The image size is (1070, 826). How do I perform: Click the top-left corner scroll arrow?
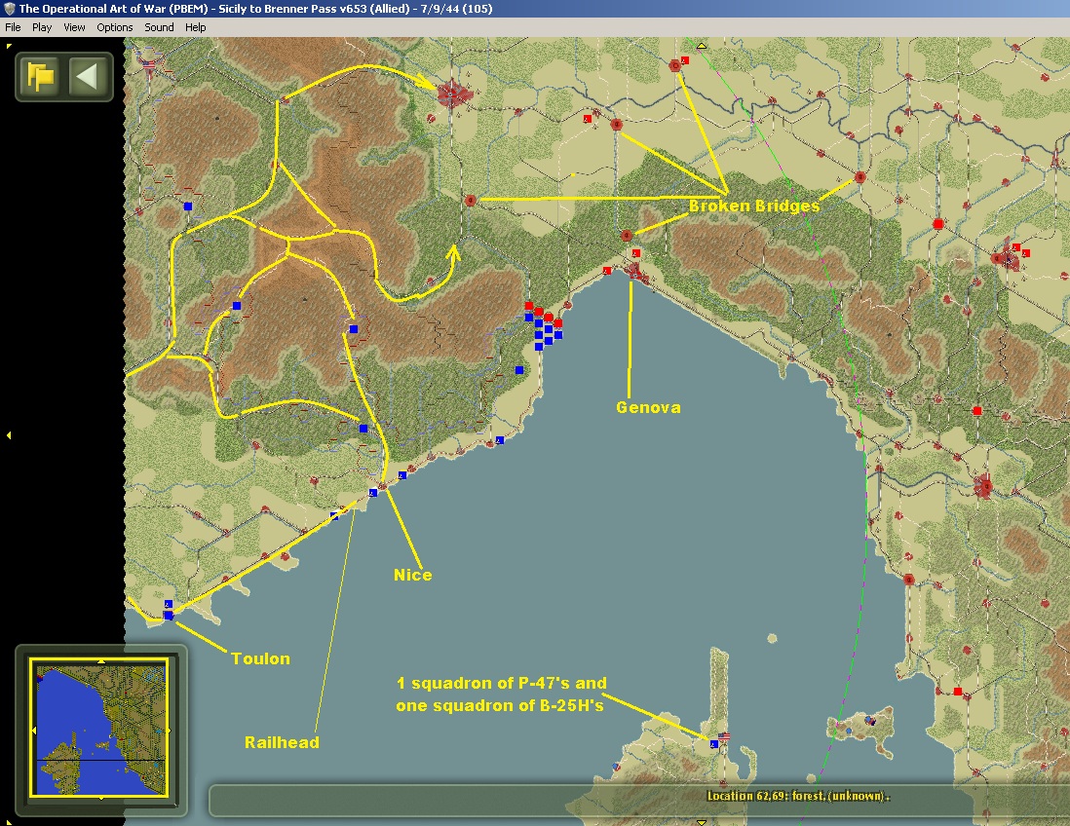[8, 47]
